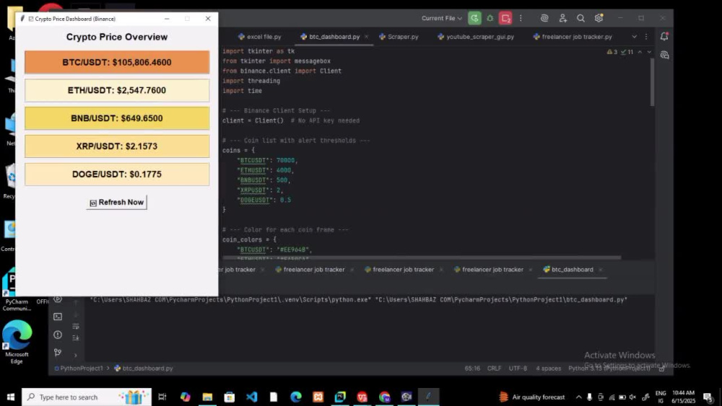This screenshot has width=722, height=406.
Task: Show hidden system tray icons
Action: 579,397
